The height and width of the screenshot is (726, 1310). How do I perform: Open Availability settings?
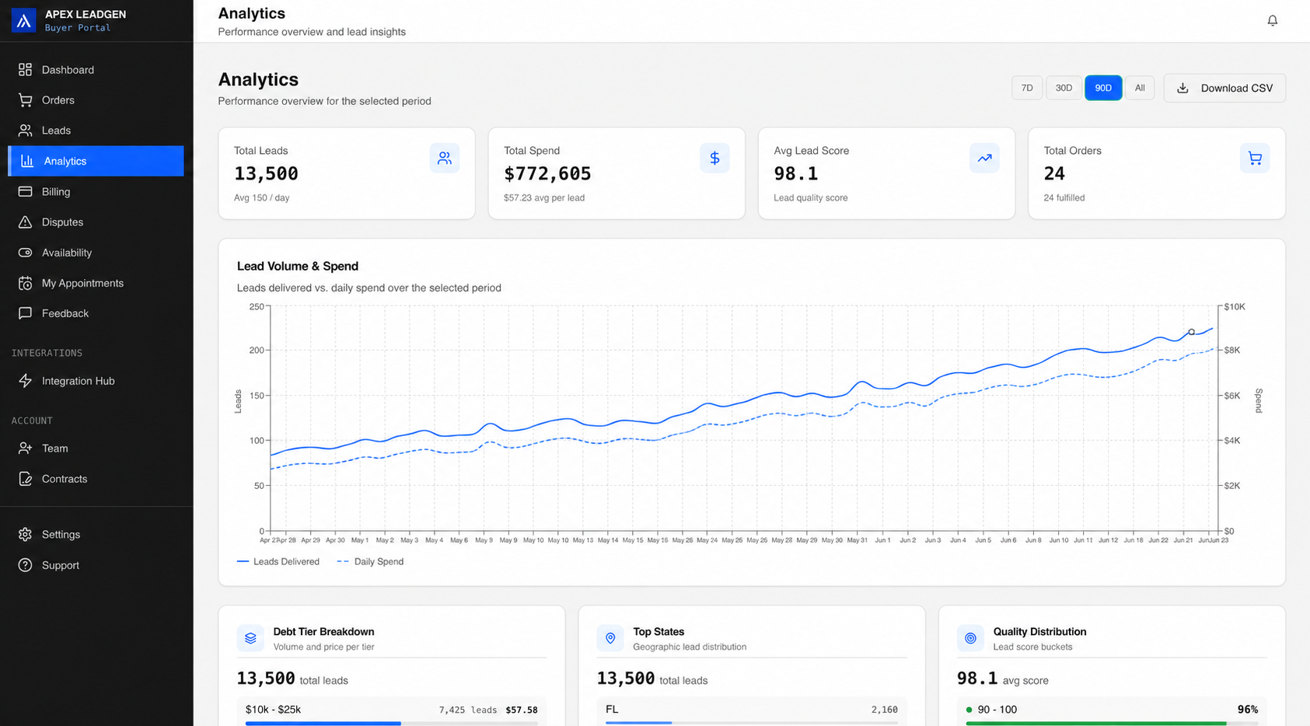click(x=96, y=253)
